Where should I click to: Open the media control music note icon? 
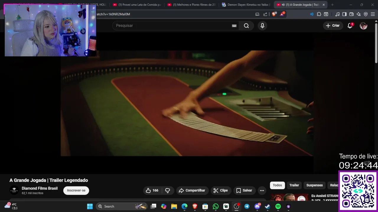click(x=337, y=14)
